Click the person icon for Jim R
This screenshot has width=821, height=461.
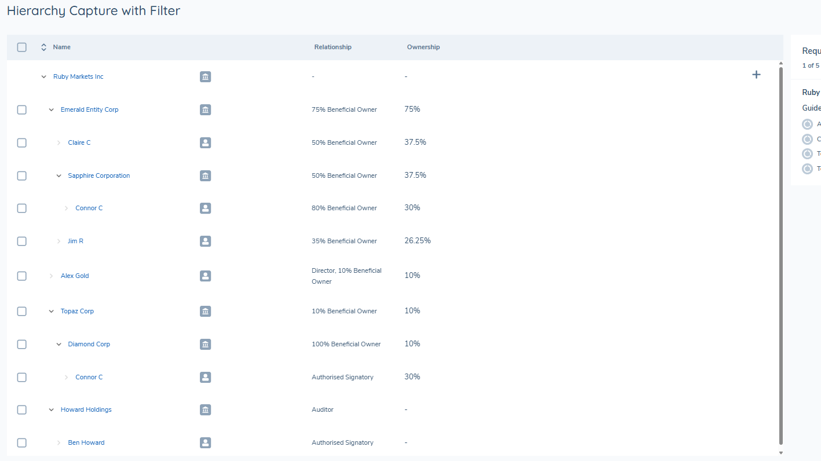205,241
